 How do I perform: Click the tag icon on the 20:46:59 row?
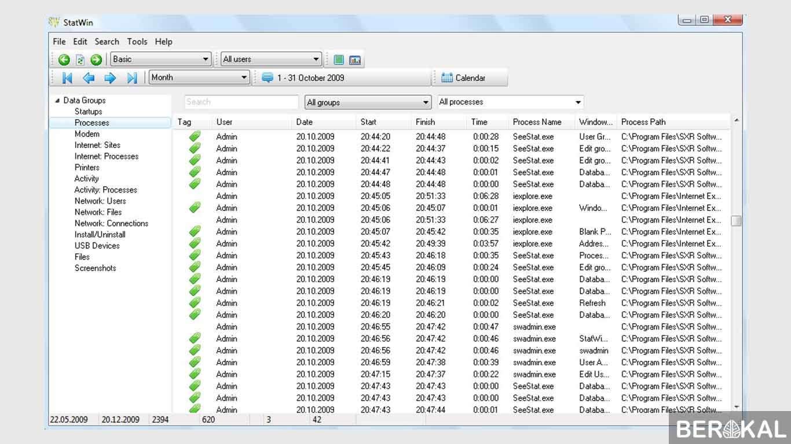[195, 362]
